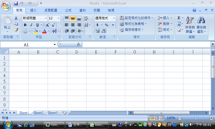Image resolution: width=215 pixels, height=129 pixels.
Task: Increase the font size
Action: click(47, 25)
